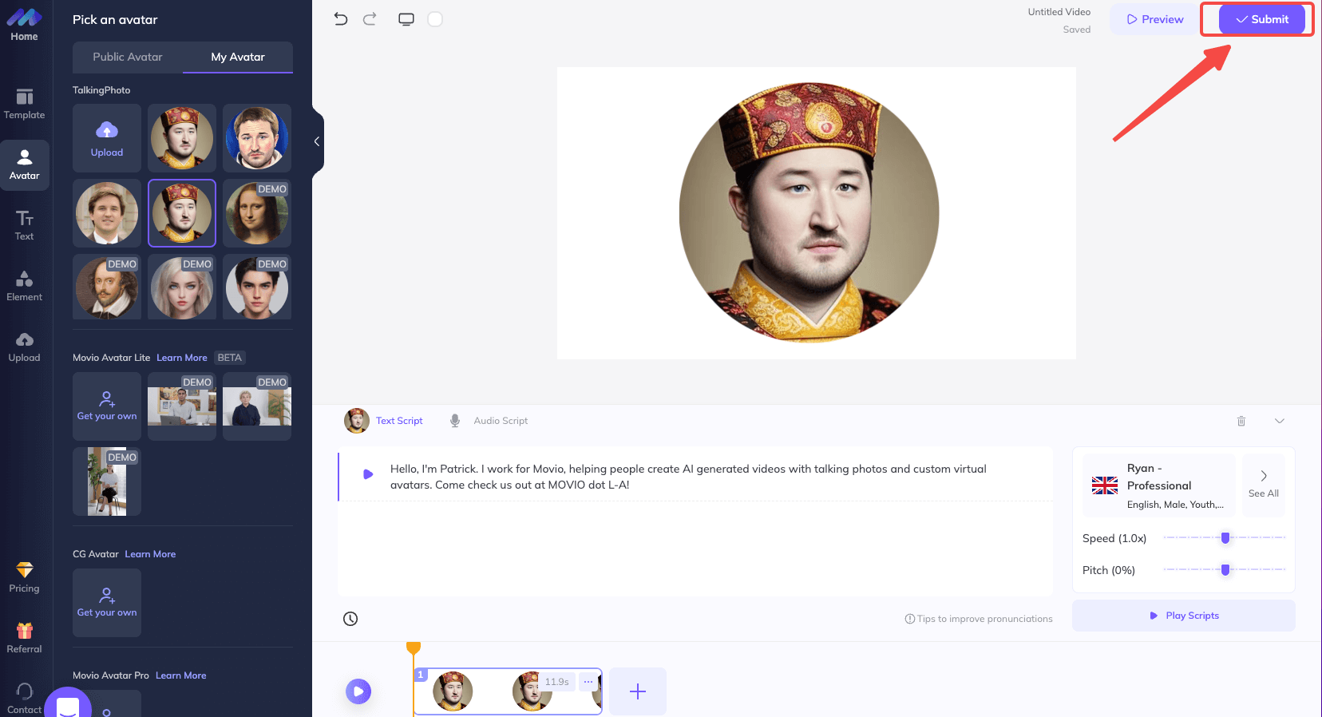Click the script text input area
The image size is (1322, 717).
695,522
